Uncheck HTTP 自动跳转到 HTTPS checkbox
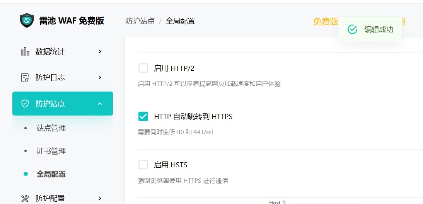The image size is (423, 204). click(x=143, y=116)
